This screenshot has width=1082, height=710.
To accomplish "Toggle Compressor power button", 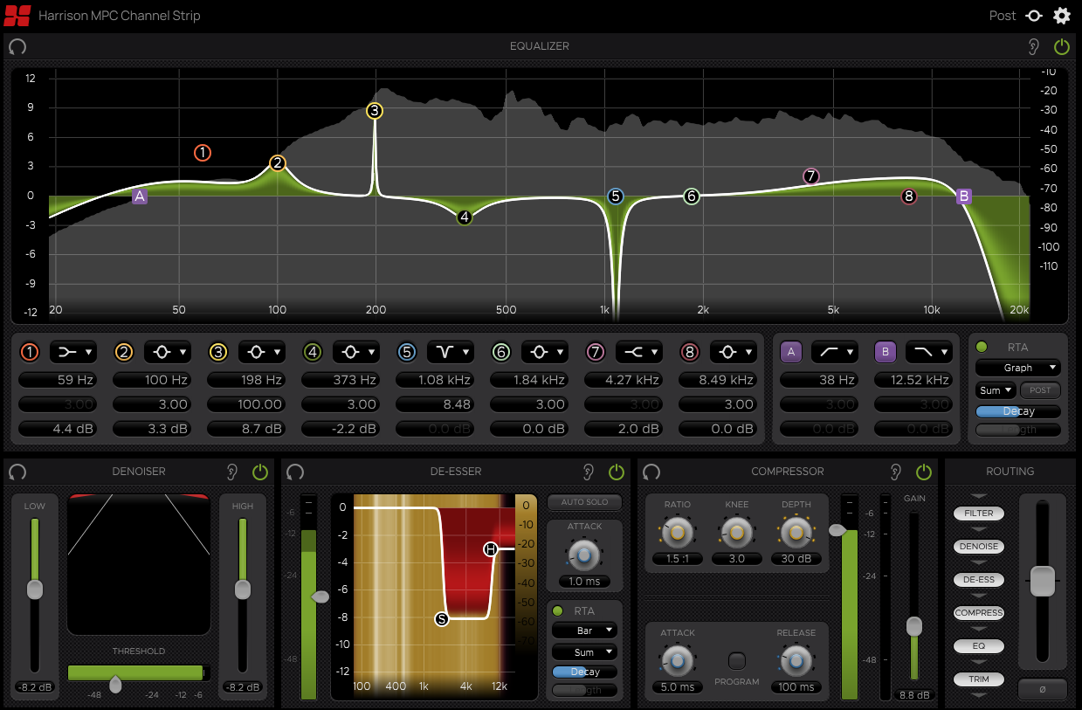I will (924, 472).
